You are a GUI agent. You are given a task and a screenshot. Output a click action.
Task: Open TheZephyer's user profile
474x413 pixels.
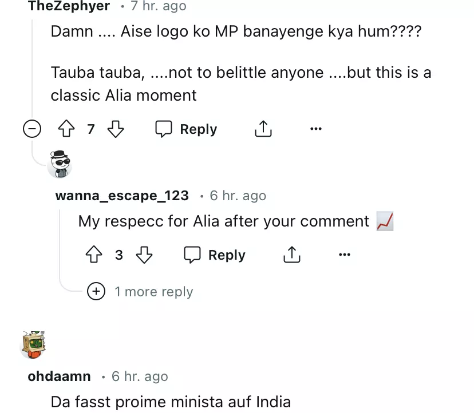click(68, 6)
